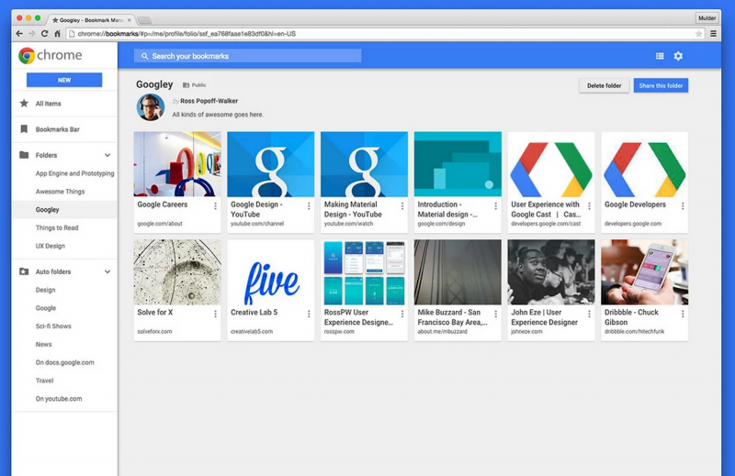735x476 pixels.
Task: Focus the Search your bookmarks field
Action: 247,56
